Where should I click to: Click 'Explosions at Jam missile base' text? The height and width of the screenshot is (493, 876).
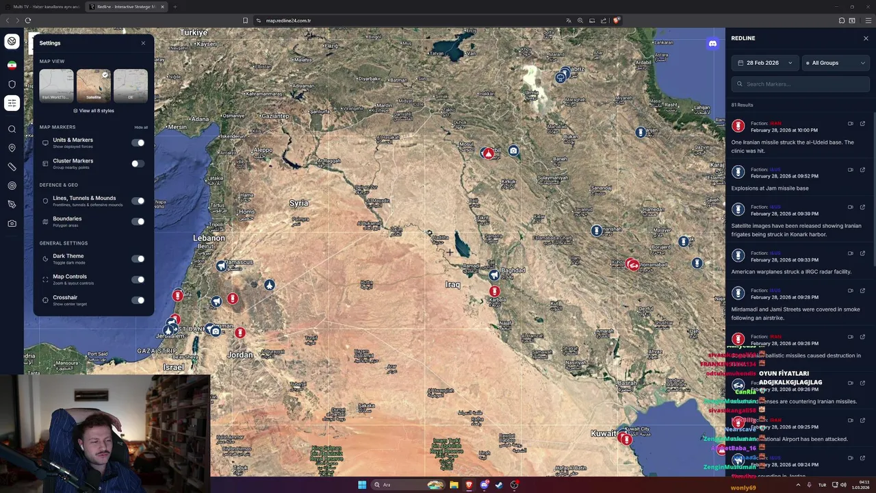[770, 188]
